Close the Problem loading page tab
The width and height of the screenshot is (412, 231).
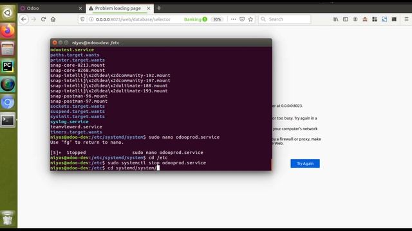point(149,8)
